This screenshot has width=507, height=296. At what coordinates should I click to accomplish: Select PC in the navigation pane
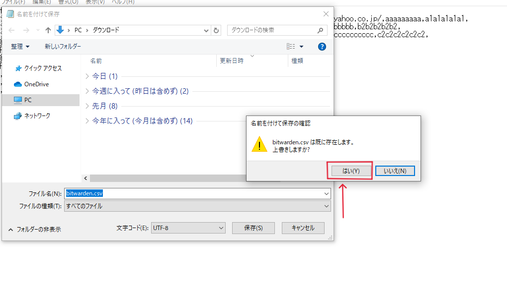[41, 100]
